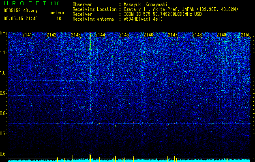Click the timestamp 05.05.15 21:40
The width and height of the screenshot is (255, 162).
pos(21,19)
